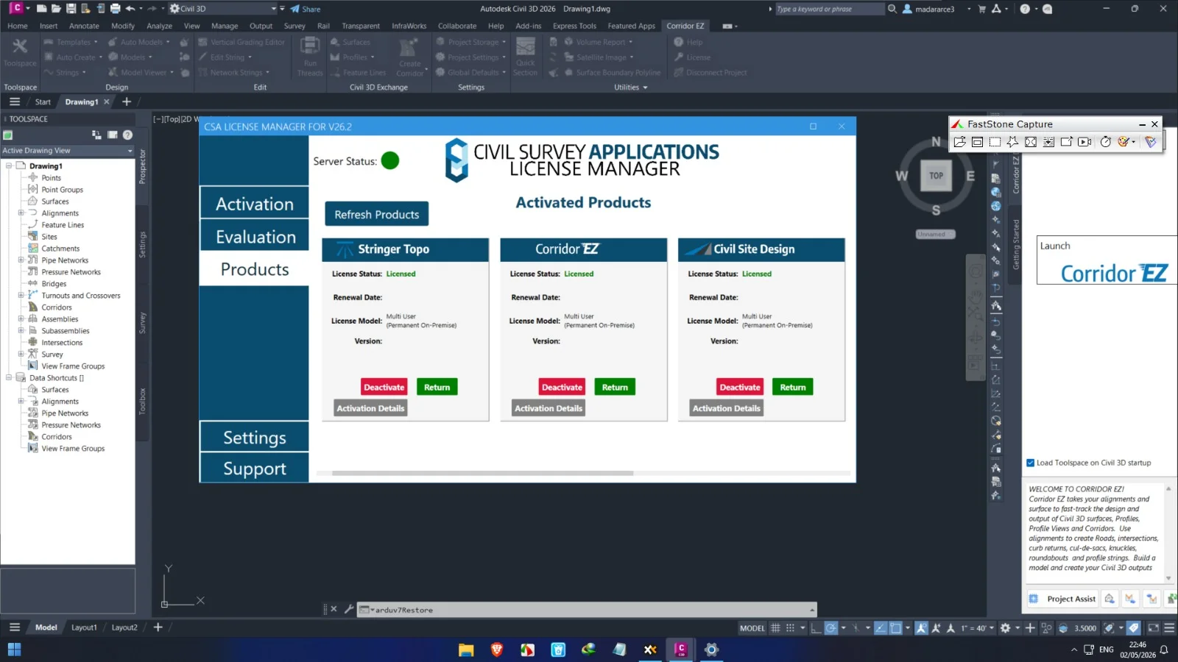Click the Undo arrow in quick access toolbar
The width and height of the screenshot is (1178, 662).
130,9
